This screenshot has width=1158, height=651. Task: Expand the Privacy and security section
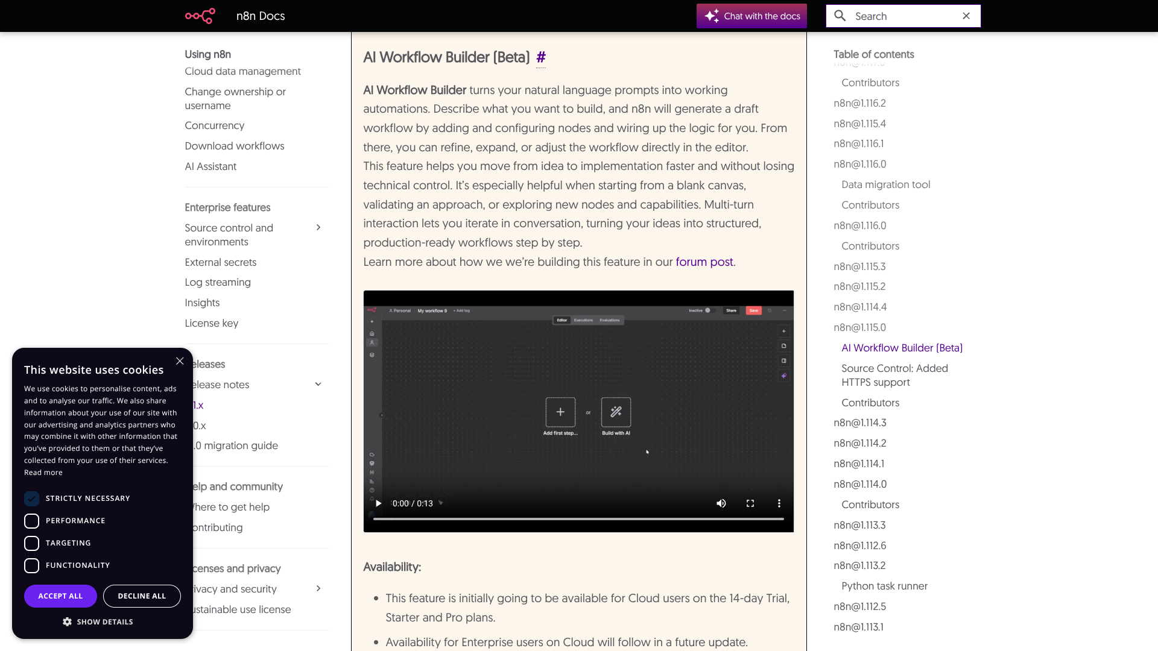(x=318, y=589)
